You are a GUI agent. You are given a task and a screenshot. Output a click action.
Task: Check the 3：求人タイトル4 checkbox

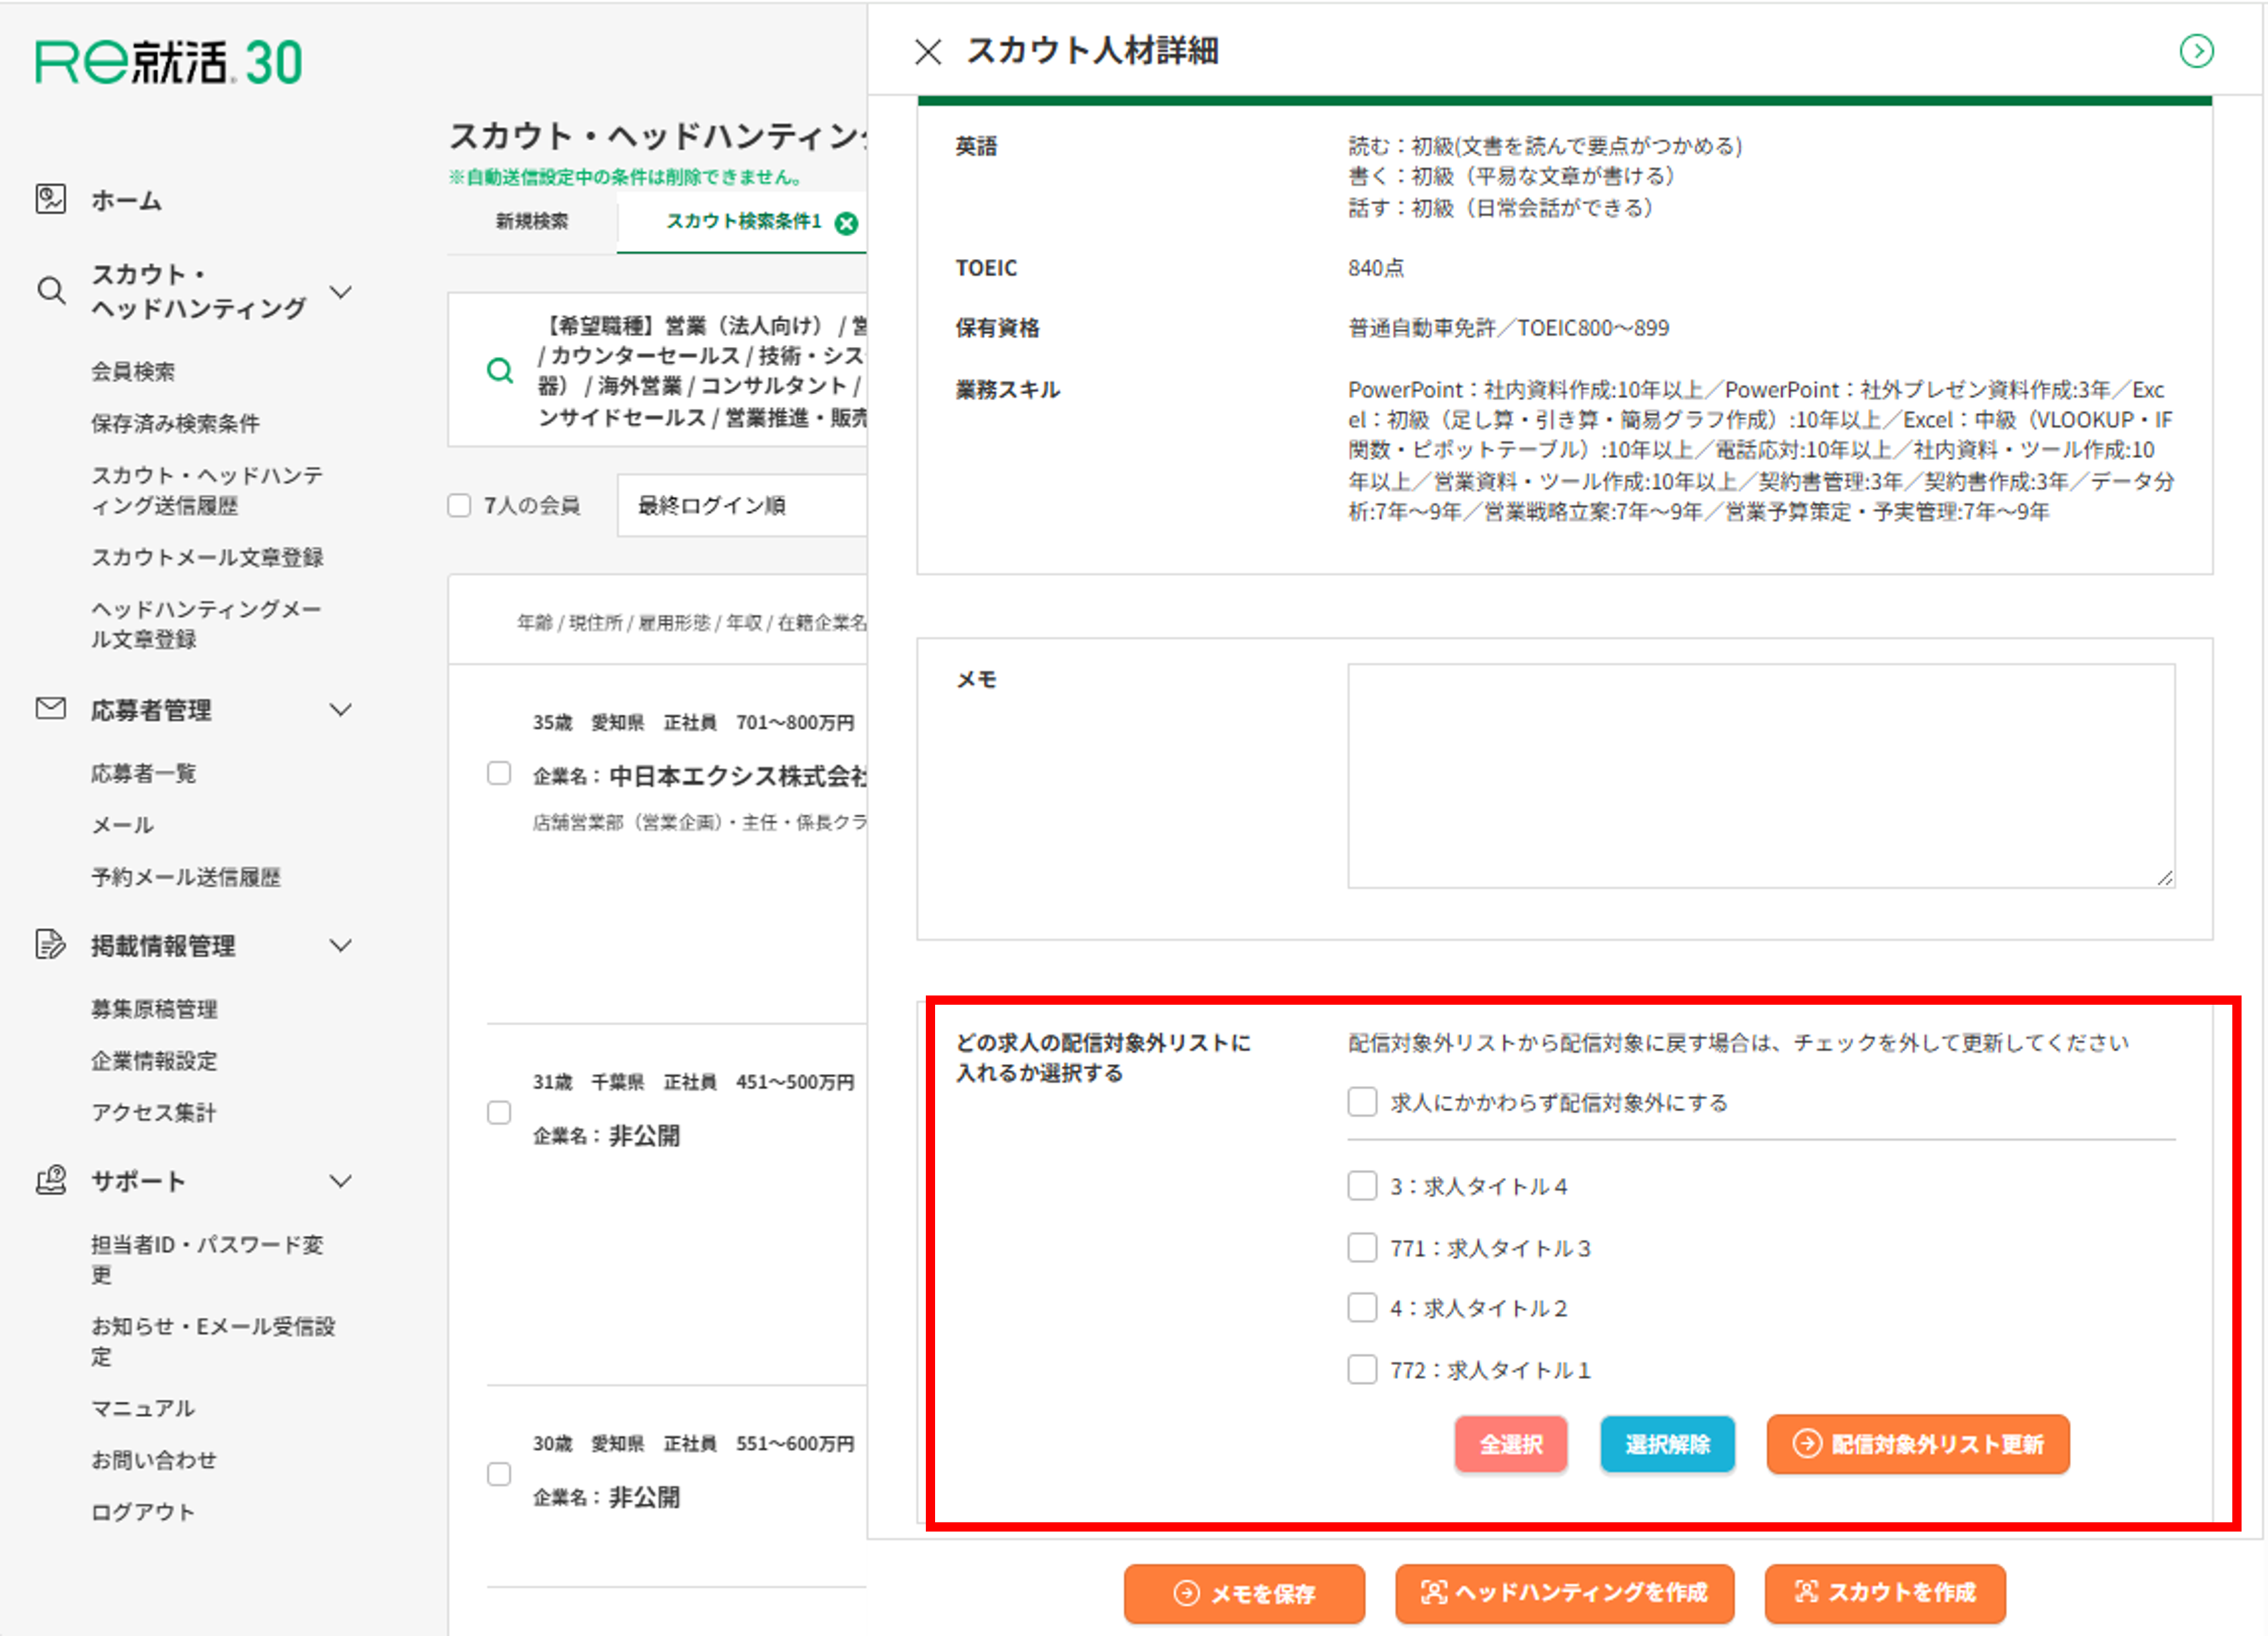pyautogui.click(x=1362, y=1186)
